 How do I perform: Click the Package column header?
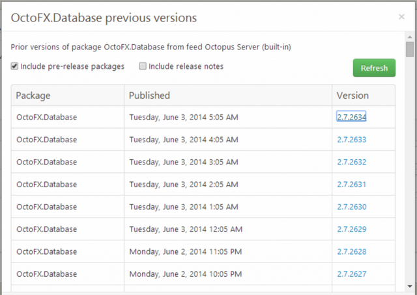(x=68, y=96)
